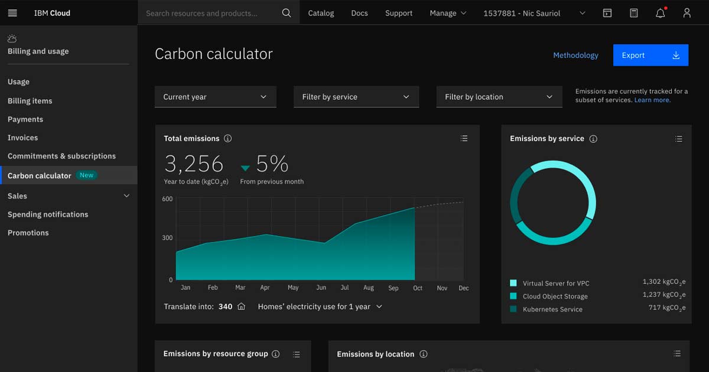Click the Total emissions info icon

pyautogui.click(x=227, y=139)
